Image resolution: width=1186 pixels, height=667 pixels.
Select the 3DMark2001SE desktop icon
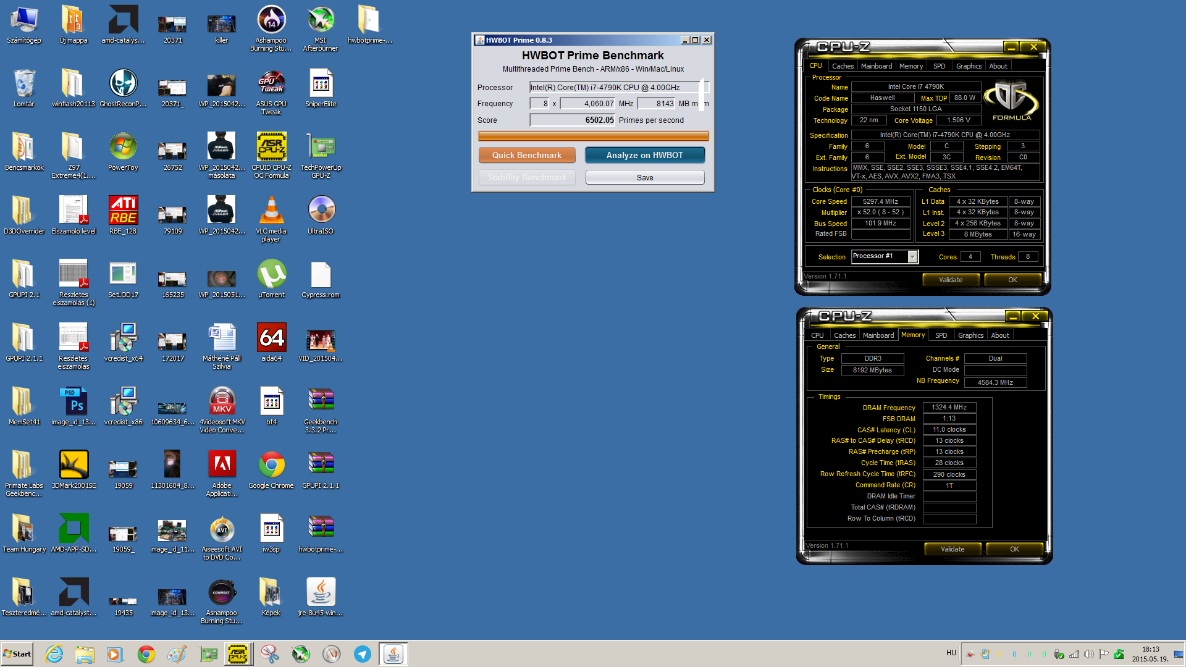(74, 469)
